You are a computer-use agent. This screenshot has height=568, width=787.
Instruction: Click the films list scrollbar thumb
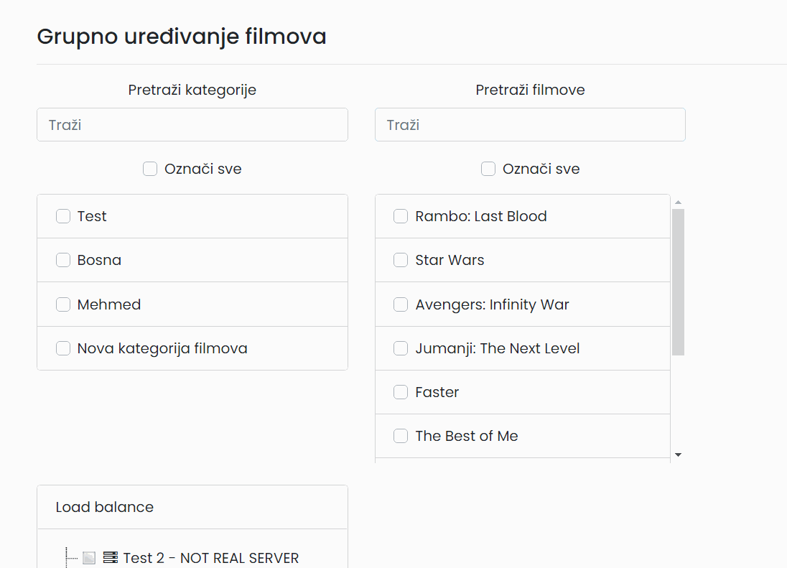[678, 282]
